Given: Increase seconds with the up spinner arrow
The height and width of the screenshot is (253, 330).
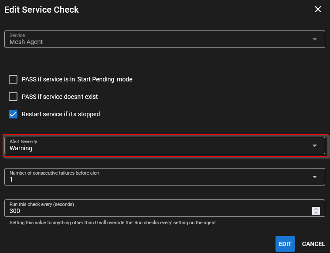Looking at the screenshot, I should point(316,209).
